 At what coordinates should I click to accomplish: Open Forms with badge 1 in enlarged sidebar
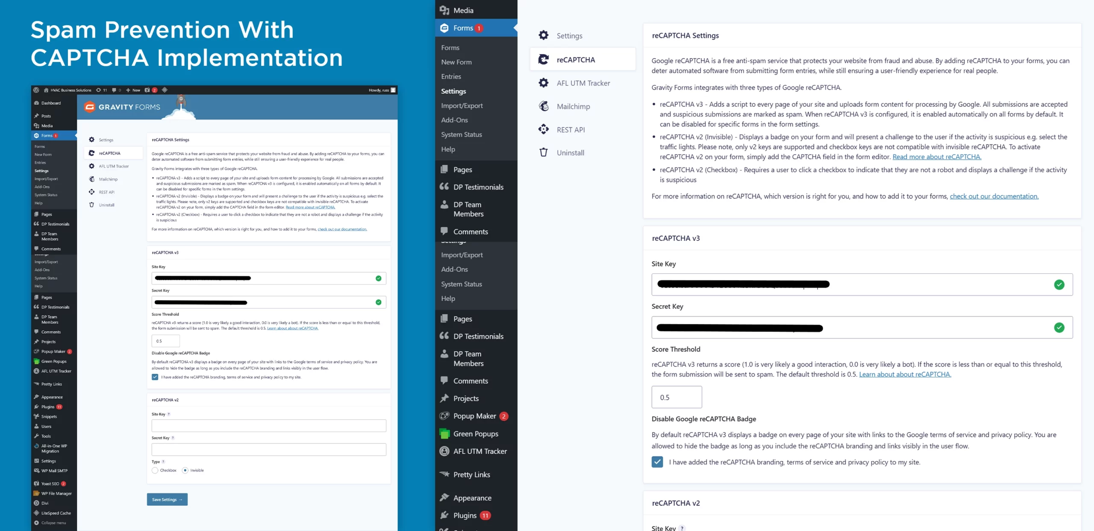pos(476,28)
